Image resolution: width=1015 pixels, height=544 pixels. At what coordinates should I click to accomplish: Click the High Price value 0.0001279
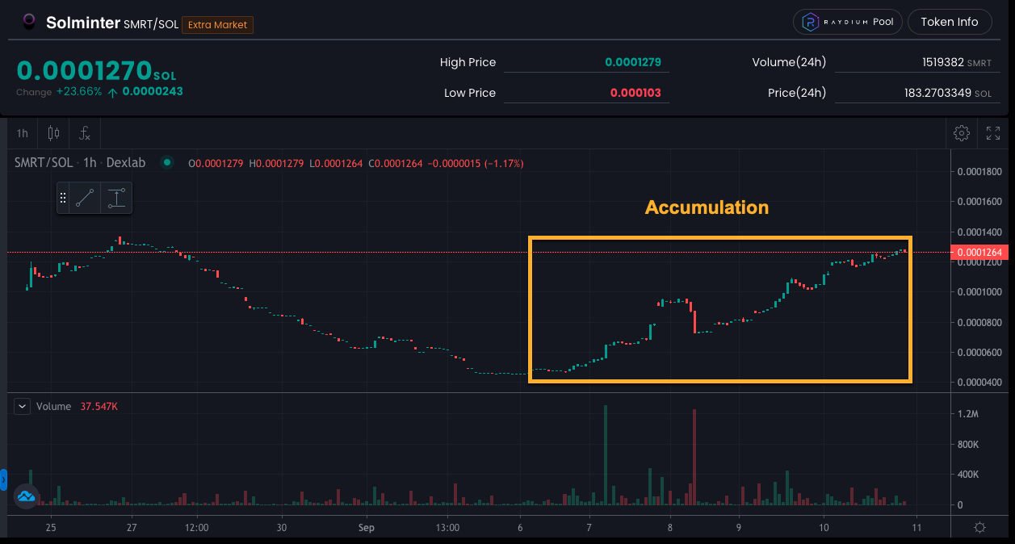633,62
